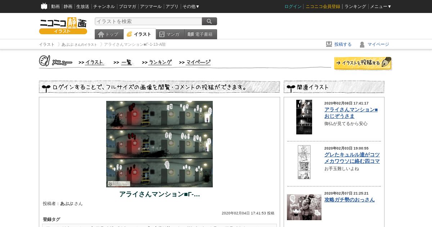The image size is (432, 227).
Task: Click the イラストを投稿する button
Action: tap(363, 63)
